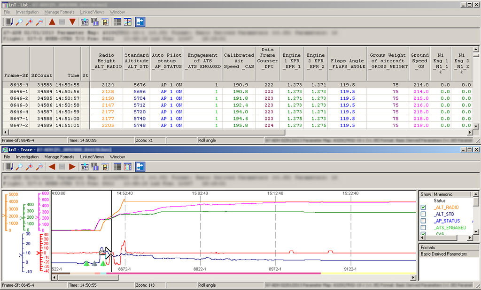
Task: Click the right red playback arrow in Trace window
Action: 72,167
